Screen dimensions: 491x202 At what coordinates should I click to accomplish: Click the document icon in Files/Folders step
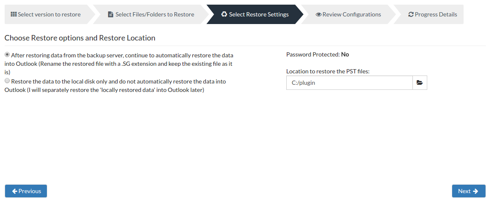110,14
